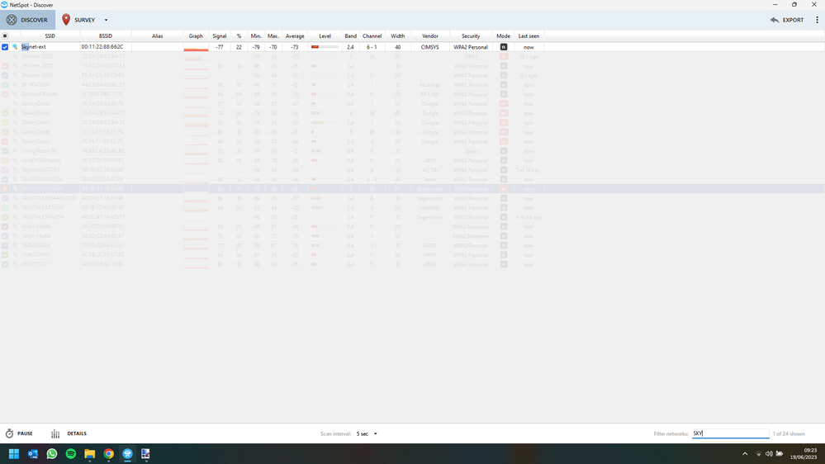The width and height of the screenshot is (825, 464).
Task: Open the three-dot more options menu
Action: pyautogui.click(x=817, y=20)
